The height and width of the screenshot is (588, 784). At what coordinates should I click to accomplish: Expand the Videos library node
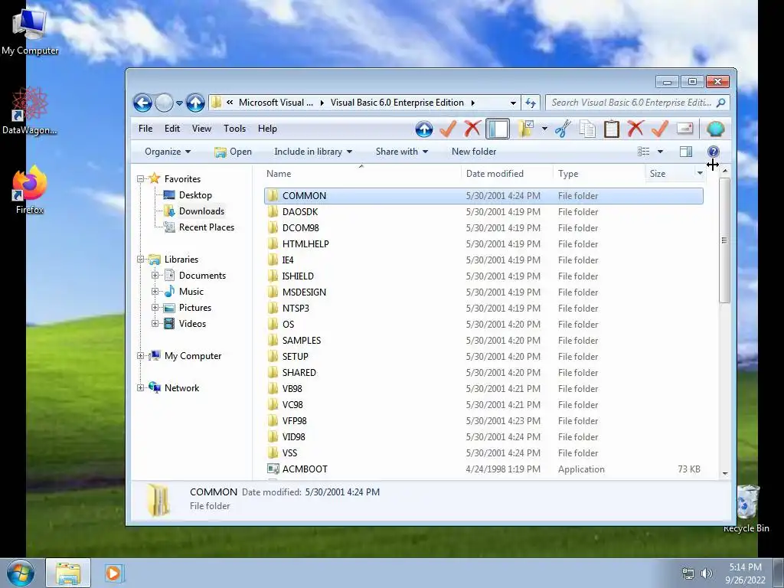click(155, 324)
